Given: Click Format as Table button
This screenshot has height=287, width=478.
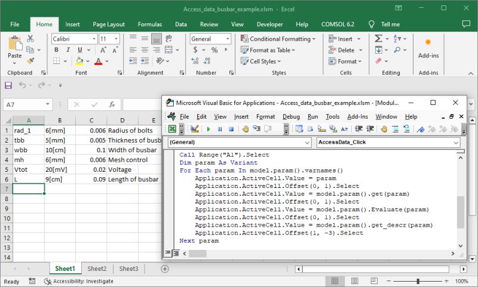Looking at the screenshot, I should [x=268, y=50].
